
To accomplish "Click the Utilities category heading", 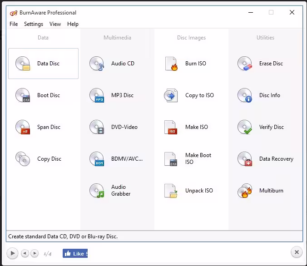I will pos(265,38).
